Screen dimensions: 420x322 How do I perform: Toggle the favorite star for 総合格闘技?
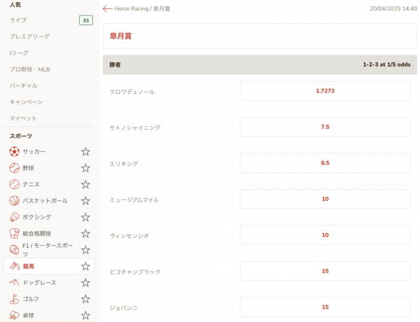click(x=85, y=234)
